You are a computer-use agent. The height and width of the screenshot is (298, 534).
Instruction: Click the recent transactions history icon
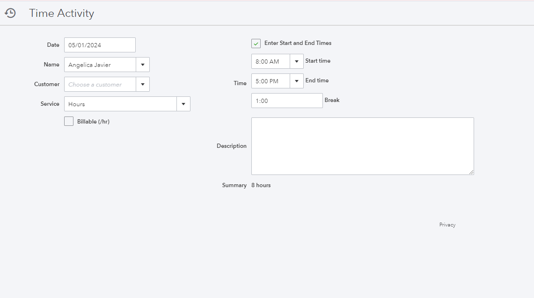[10, 13]
